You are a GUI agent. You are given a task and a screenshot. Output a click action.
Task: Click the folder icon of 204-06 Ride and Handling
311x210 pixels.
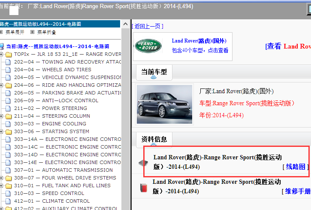pos(9,85)
